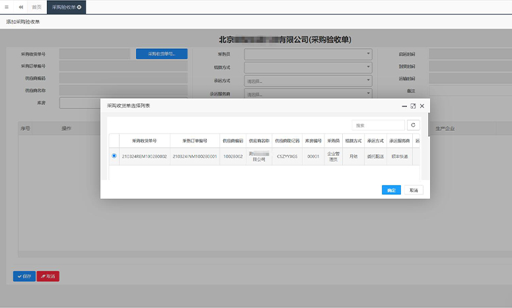512x308 pixels.
Task: Click the 保存 button at the bottom
Action: tap(24, 276)
